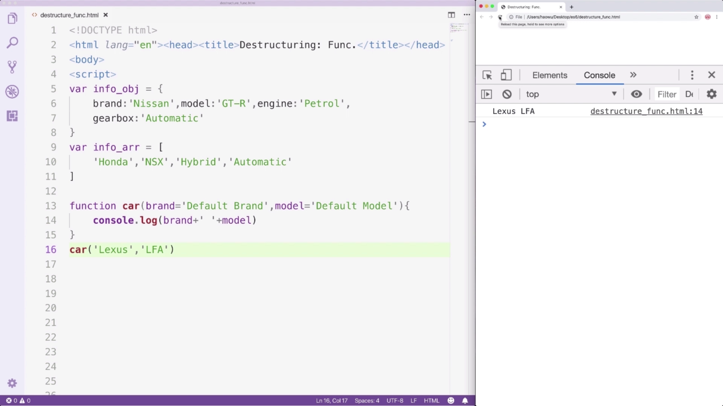Click the Spaces: 4 indentation status button
Viewport: 723px width, 406px height.
(367, 400)
